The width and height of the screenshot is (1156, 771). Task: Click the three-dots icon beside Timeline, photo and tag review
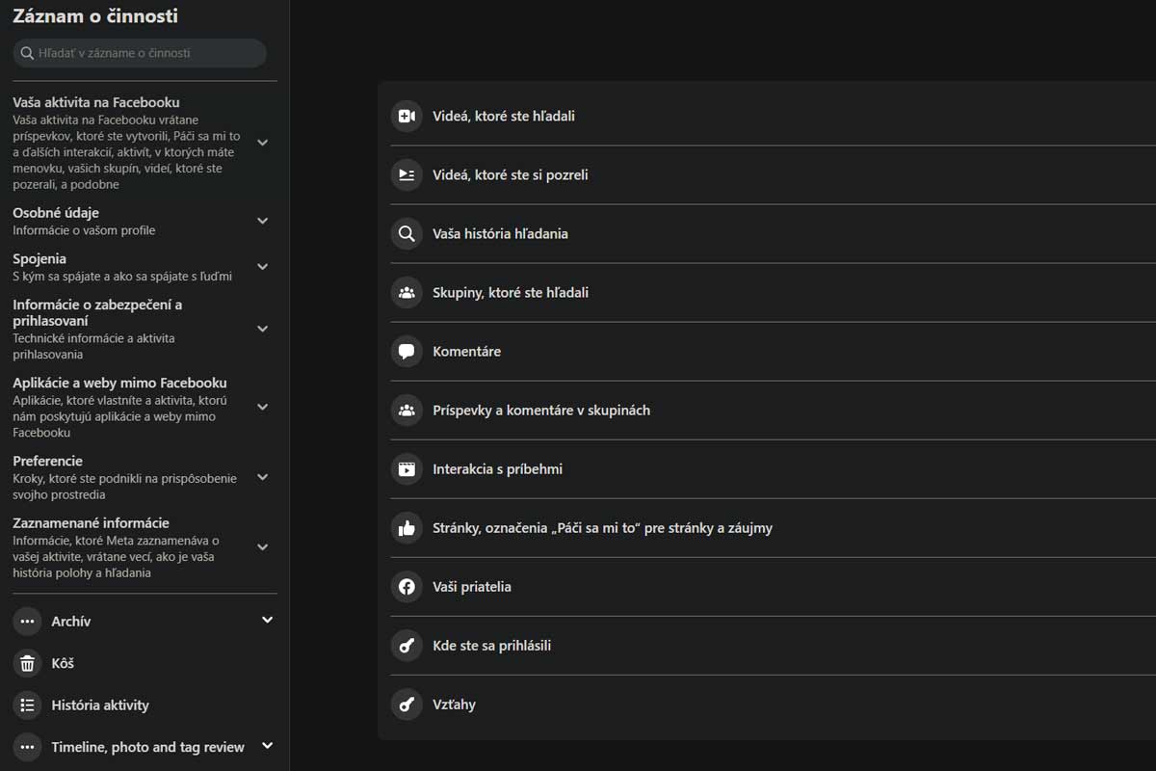coord(28,747)
